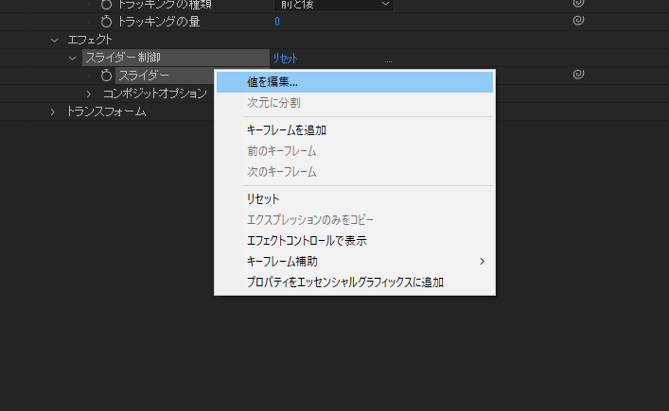Screen dimensions: 669x411
Task: Collapse the スライダー制御 effect
Action: [x=73, y=58]
